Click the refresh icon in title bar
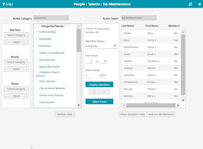The image size is (203, 149). coord(190,4)
